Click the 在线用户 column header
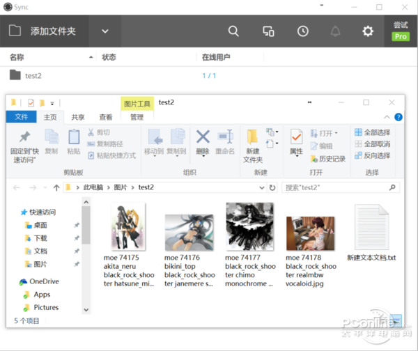This screenshot has width=418, height=351. (x=216, y=57)
